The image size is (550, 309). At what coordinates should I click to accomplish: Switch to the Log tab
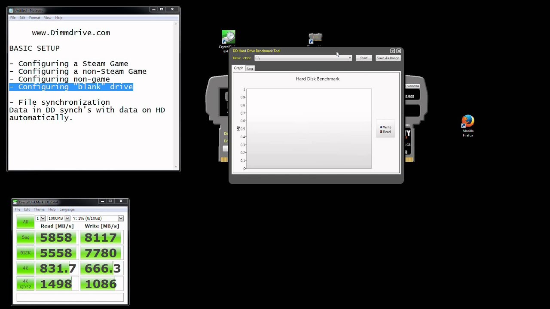point(250,68)
